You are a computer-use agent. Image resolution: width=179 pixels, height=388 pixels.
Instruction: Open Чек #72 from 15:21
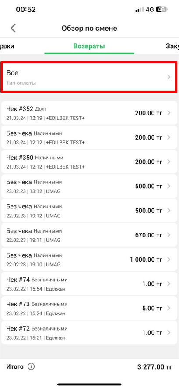click(x=89, y=332)
